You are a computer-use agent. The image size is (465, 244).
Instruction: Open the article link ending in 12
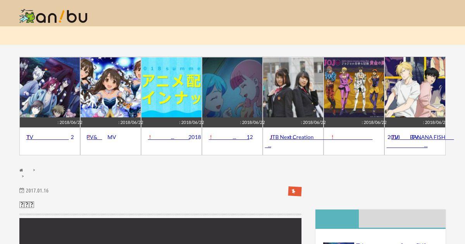click(x=231, y=137)
